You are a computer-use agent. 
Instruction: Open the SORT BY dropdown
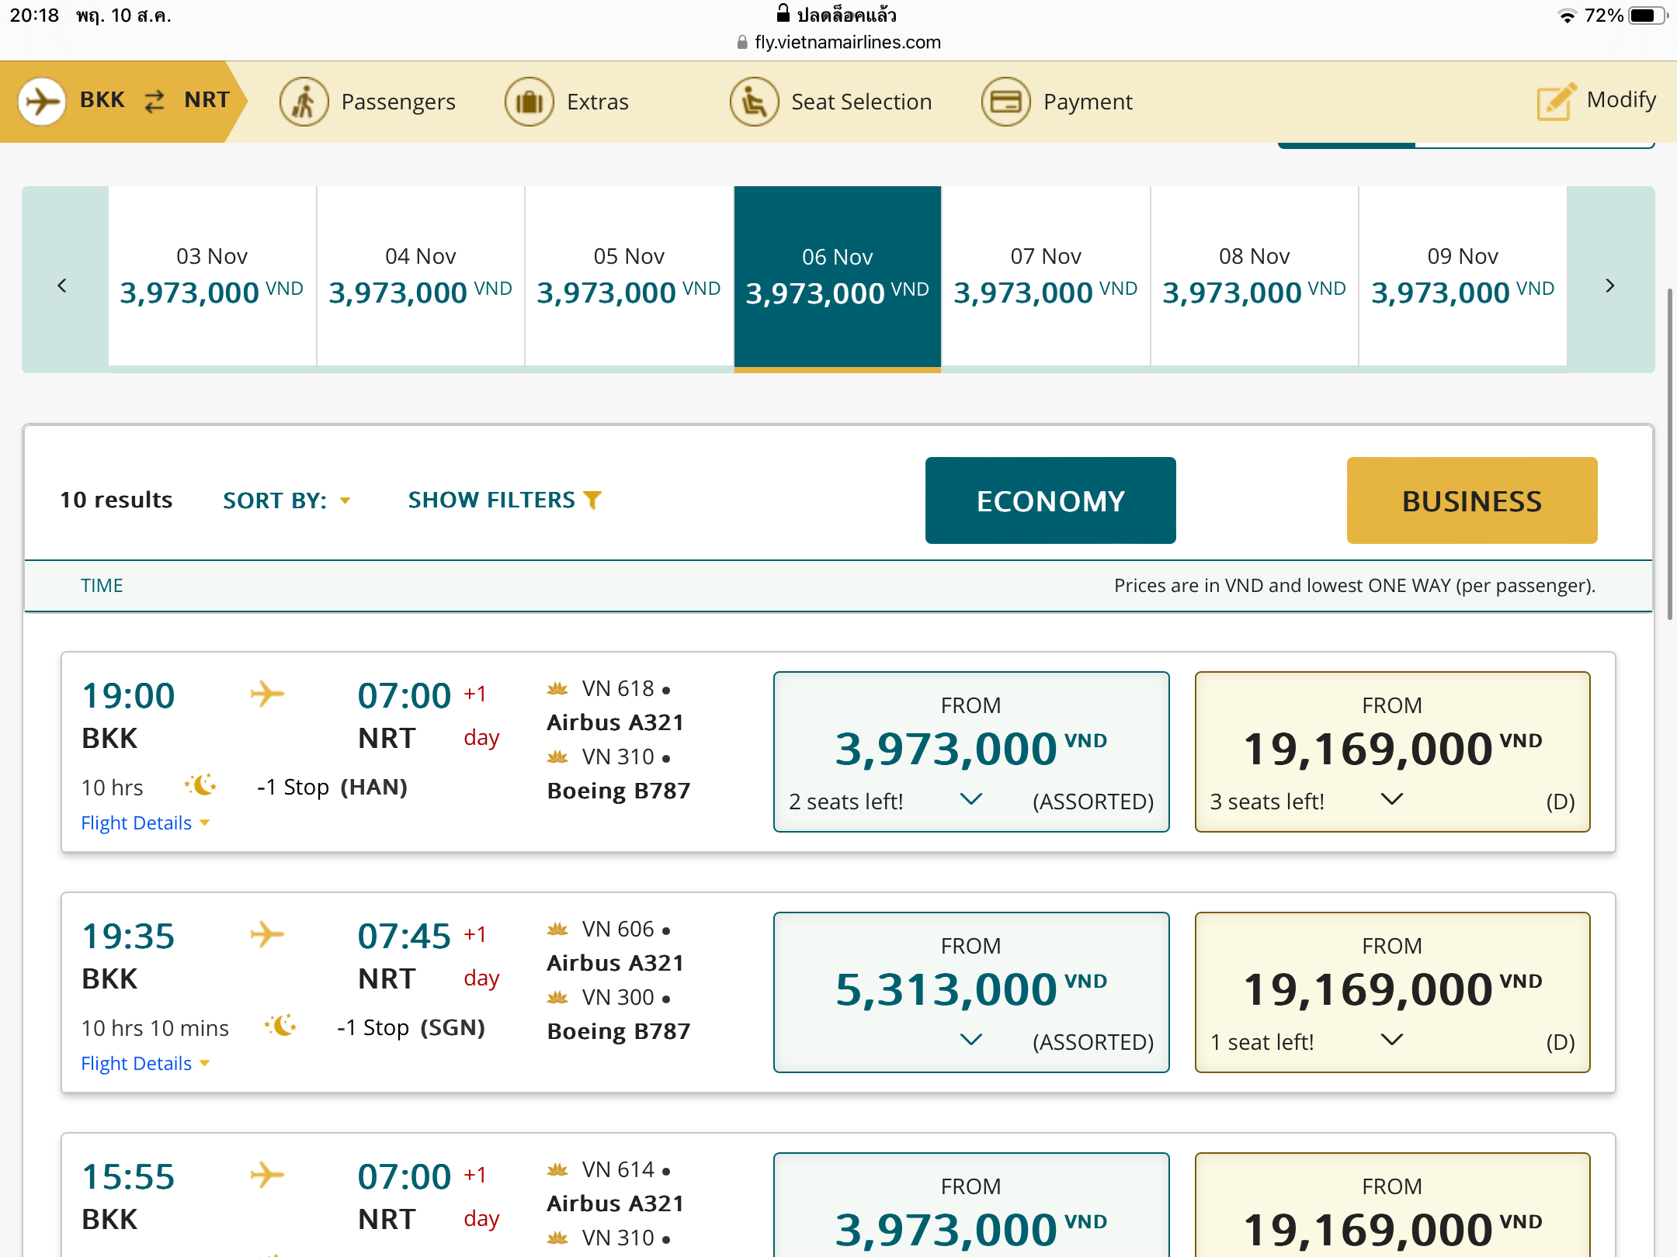[x=286, y=500]
